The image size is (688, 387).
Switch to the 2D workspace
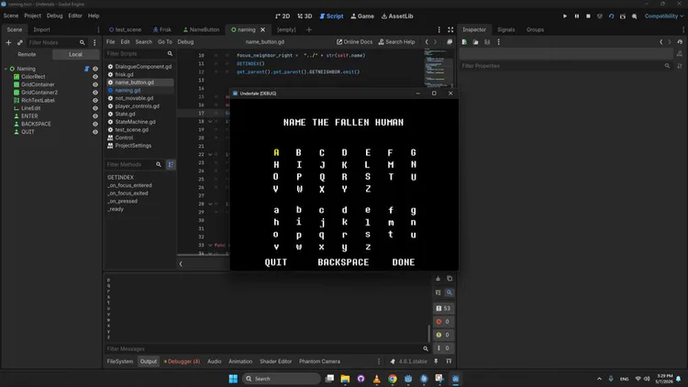[x=283, y=17]
